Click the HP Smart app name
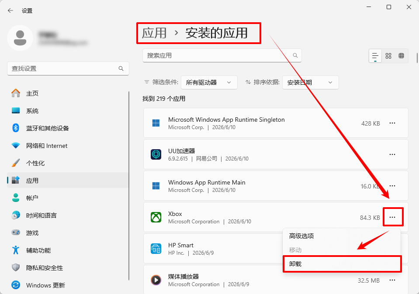This screenshot has width=419, height=294. [x=180, y=245]
